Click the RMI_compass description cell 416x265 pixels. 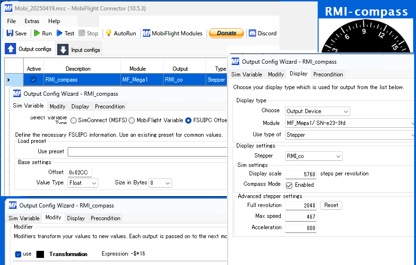[x=82, y=80]
